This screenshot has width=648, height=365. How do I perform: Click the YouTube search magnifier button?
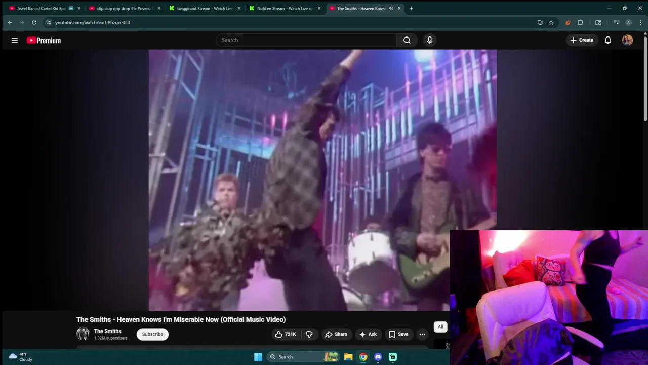[x=407, y=40]
